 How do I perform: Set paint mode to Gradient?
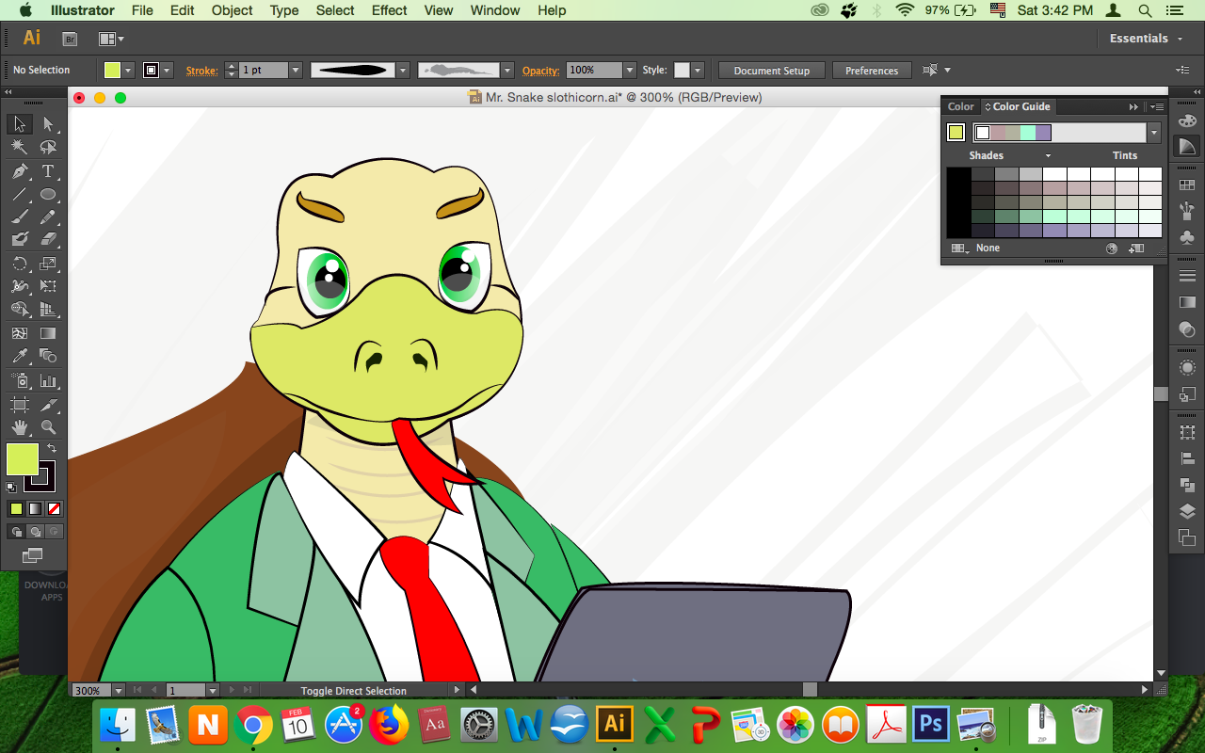click(35, 508)
